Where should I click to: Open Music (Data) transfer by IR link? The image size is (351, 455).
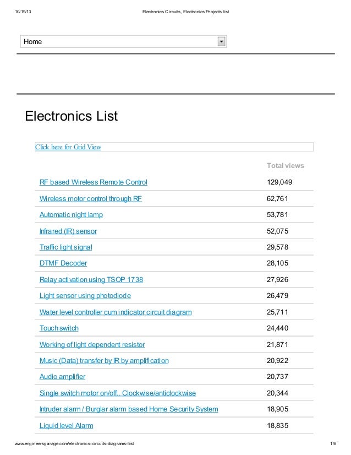[x=104, y=361]
